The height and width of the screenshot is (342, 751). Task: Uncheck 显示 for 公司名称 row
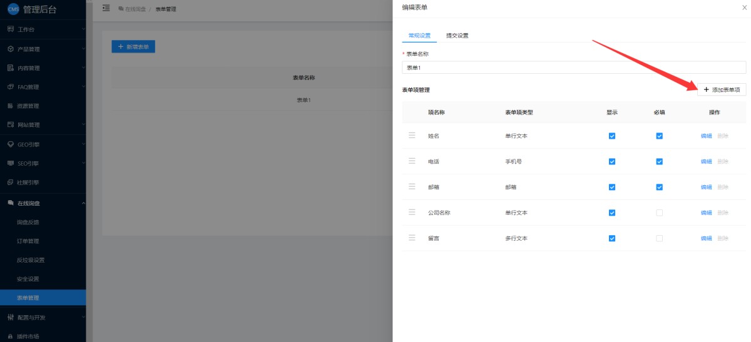pos(612,213)
